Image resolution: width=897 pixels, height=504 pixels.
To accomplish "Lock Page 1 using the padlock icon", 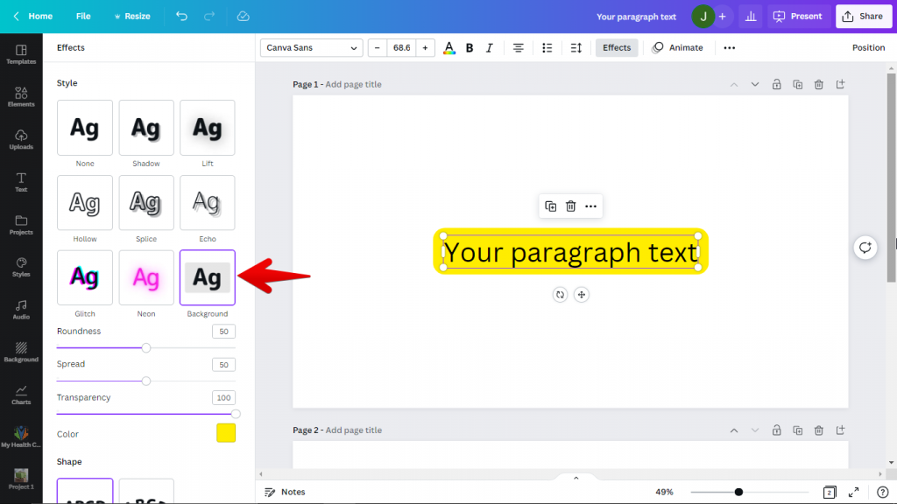I will pyautogui.click(x=776, y=84).
